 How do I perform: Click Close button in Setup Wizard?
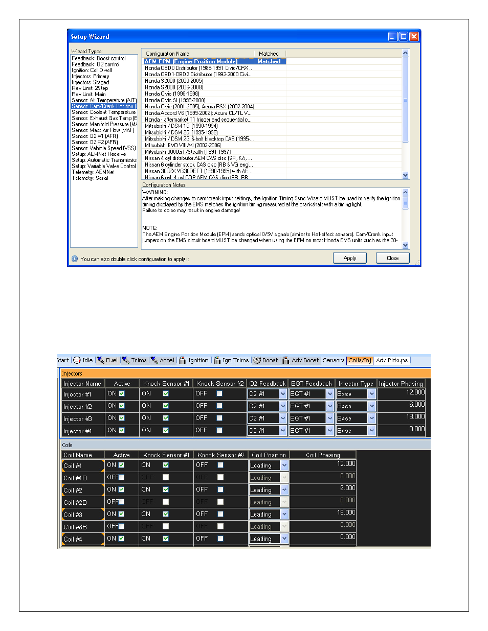point(393,258)
